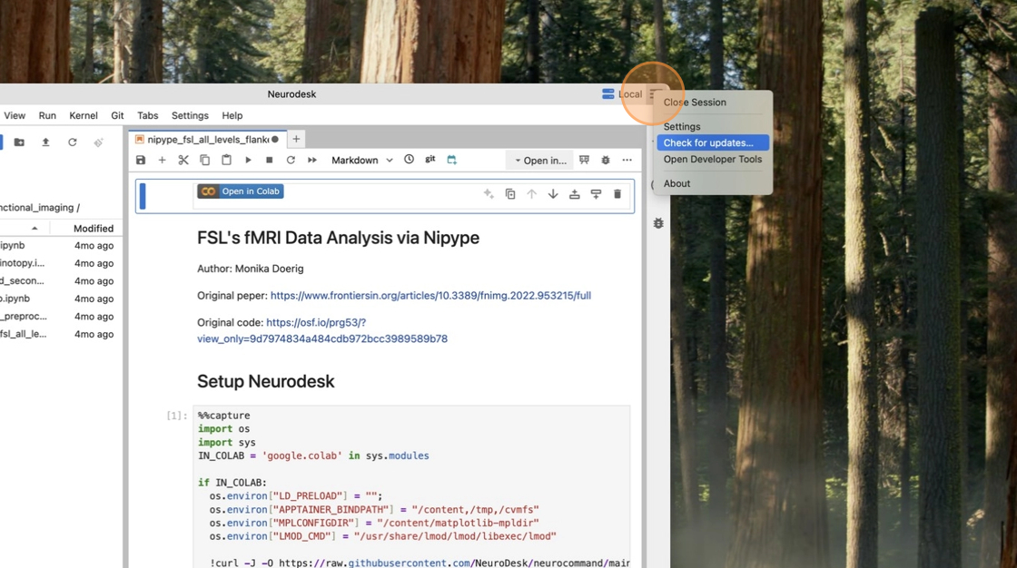Open the Git menu

pos(117,115)
